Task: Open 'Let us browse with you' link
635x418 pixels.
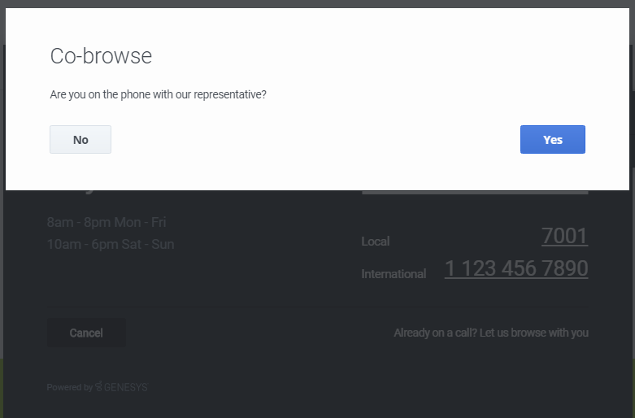Action: (x=534, y=333)
